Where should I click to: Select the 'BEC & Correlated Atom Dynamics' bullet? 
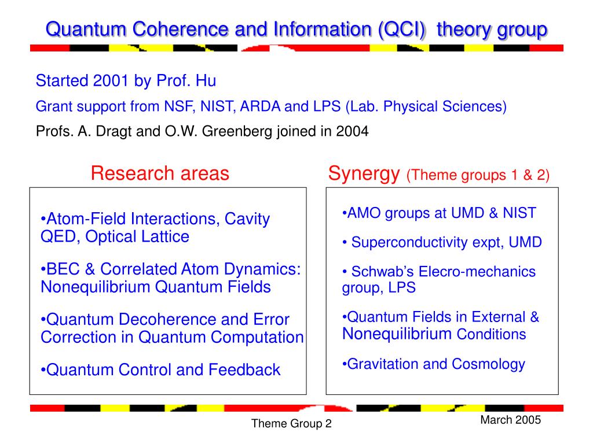pyautogui.click(x=171, y=278)
